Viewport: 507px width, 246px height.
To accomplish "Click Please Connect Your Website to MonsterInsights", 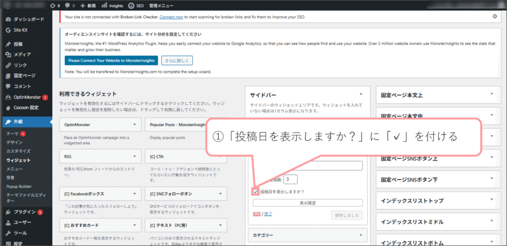I will pyautogui.click(x=111, y=60).
